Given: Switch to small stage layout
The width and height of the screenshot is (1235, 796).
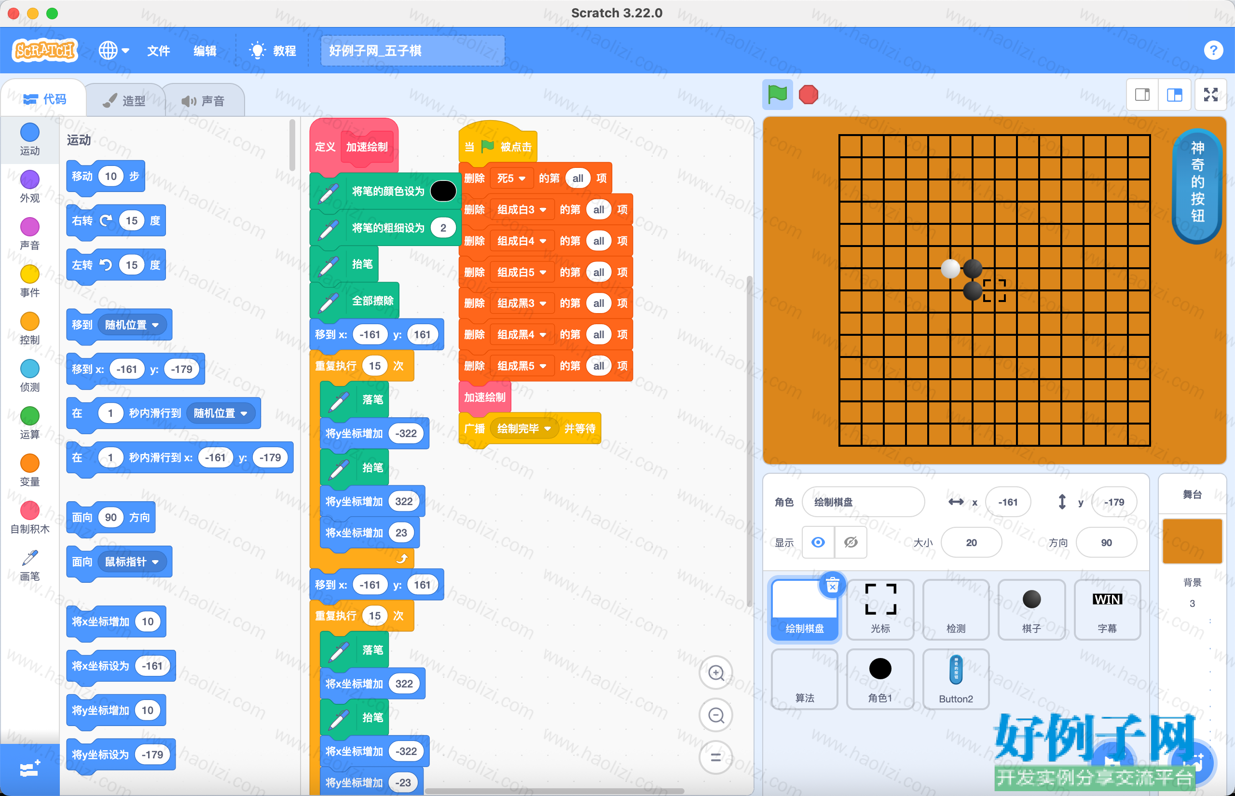Looking at the screenshot, I should (1142, 95).
